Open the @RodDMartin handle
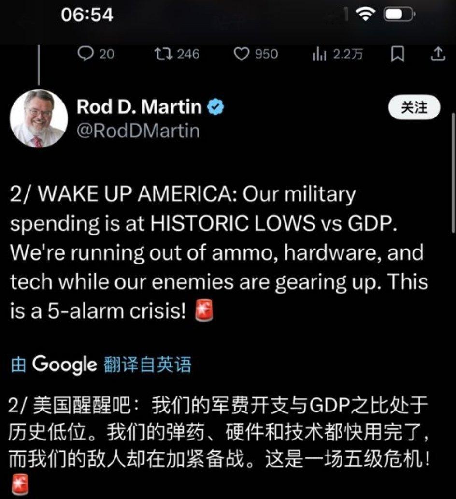Screen dimensions: 456x499 pos(138,131)
